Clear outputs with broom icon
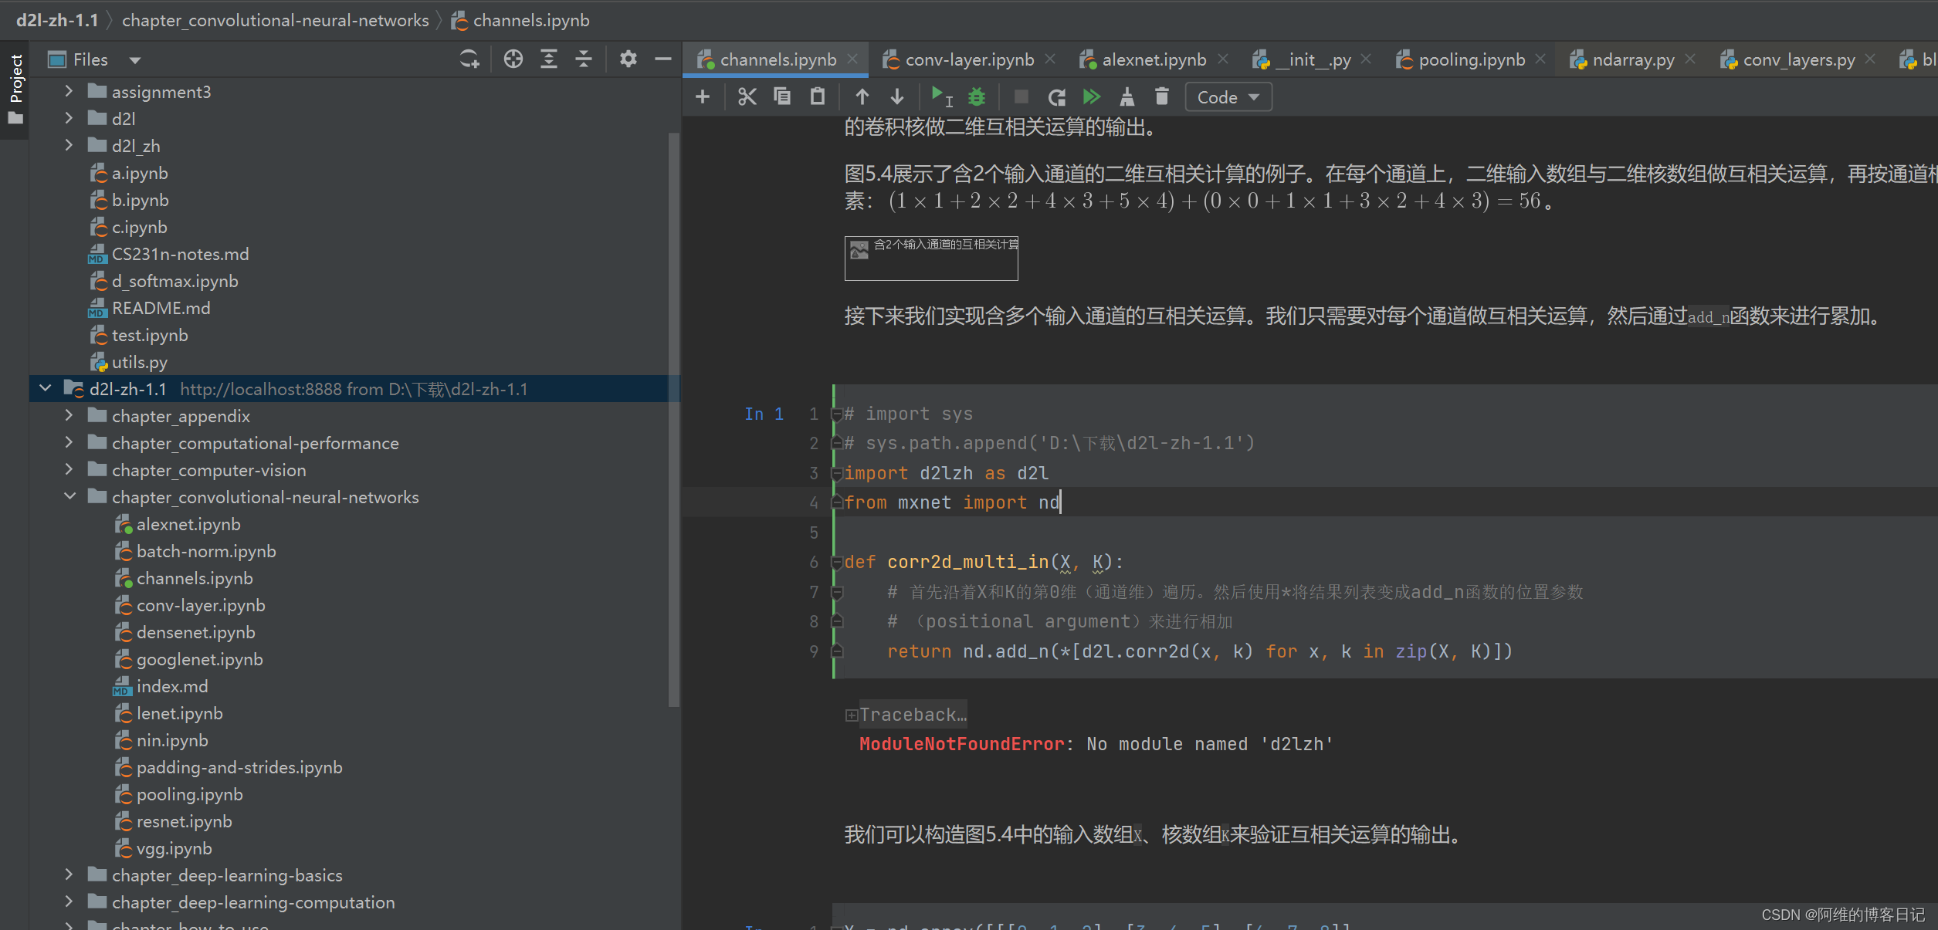The image size is (1938, 930). click(x=1127, y=96)
